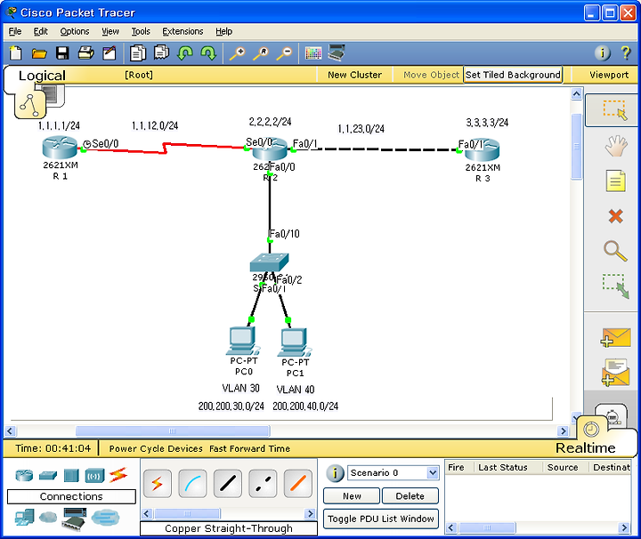Screen dimensions: 641x539
Task: Select PC0 on the canvas
Action: (x=243, y=341)
